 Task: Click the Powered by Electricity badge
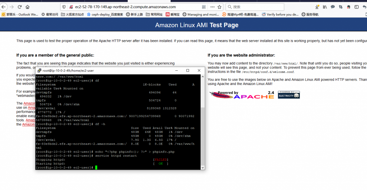[x=289, y=95]
